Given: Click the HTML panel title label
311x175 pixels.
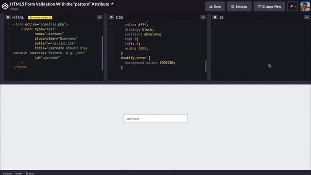Looking at the screenshot, I should click(18, 17).
